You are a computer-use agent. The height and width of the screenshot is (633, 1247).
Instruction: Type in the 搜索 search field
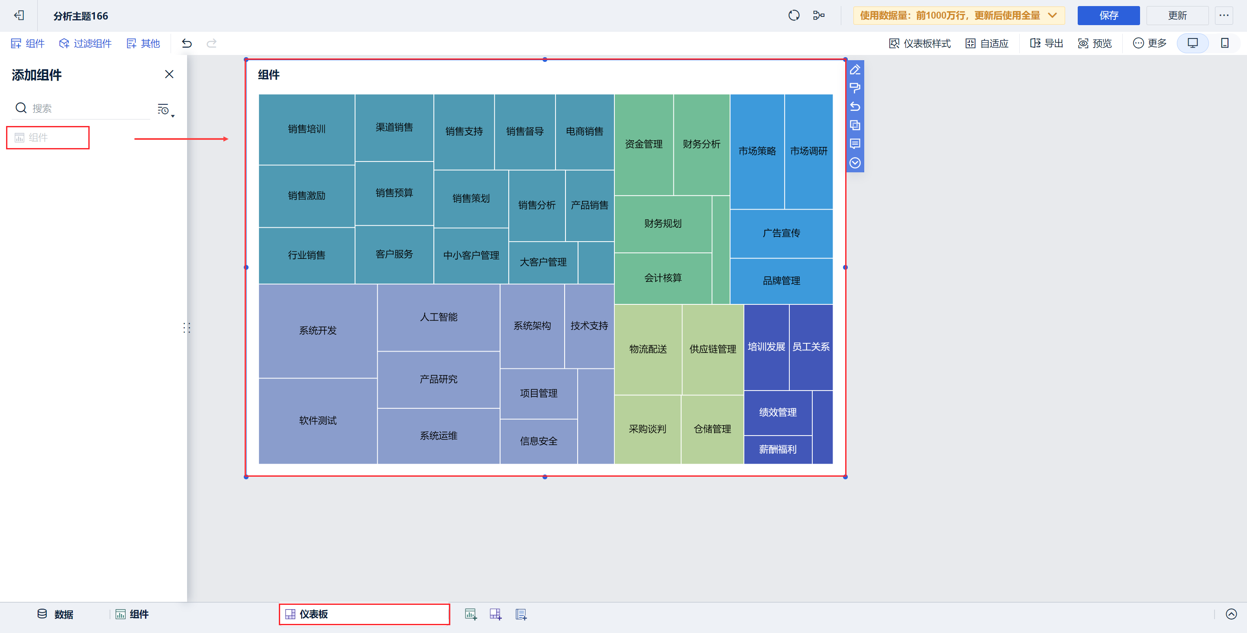click(x=78, y=108)
